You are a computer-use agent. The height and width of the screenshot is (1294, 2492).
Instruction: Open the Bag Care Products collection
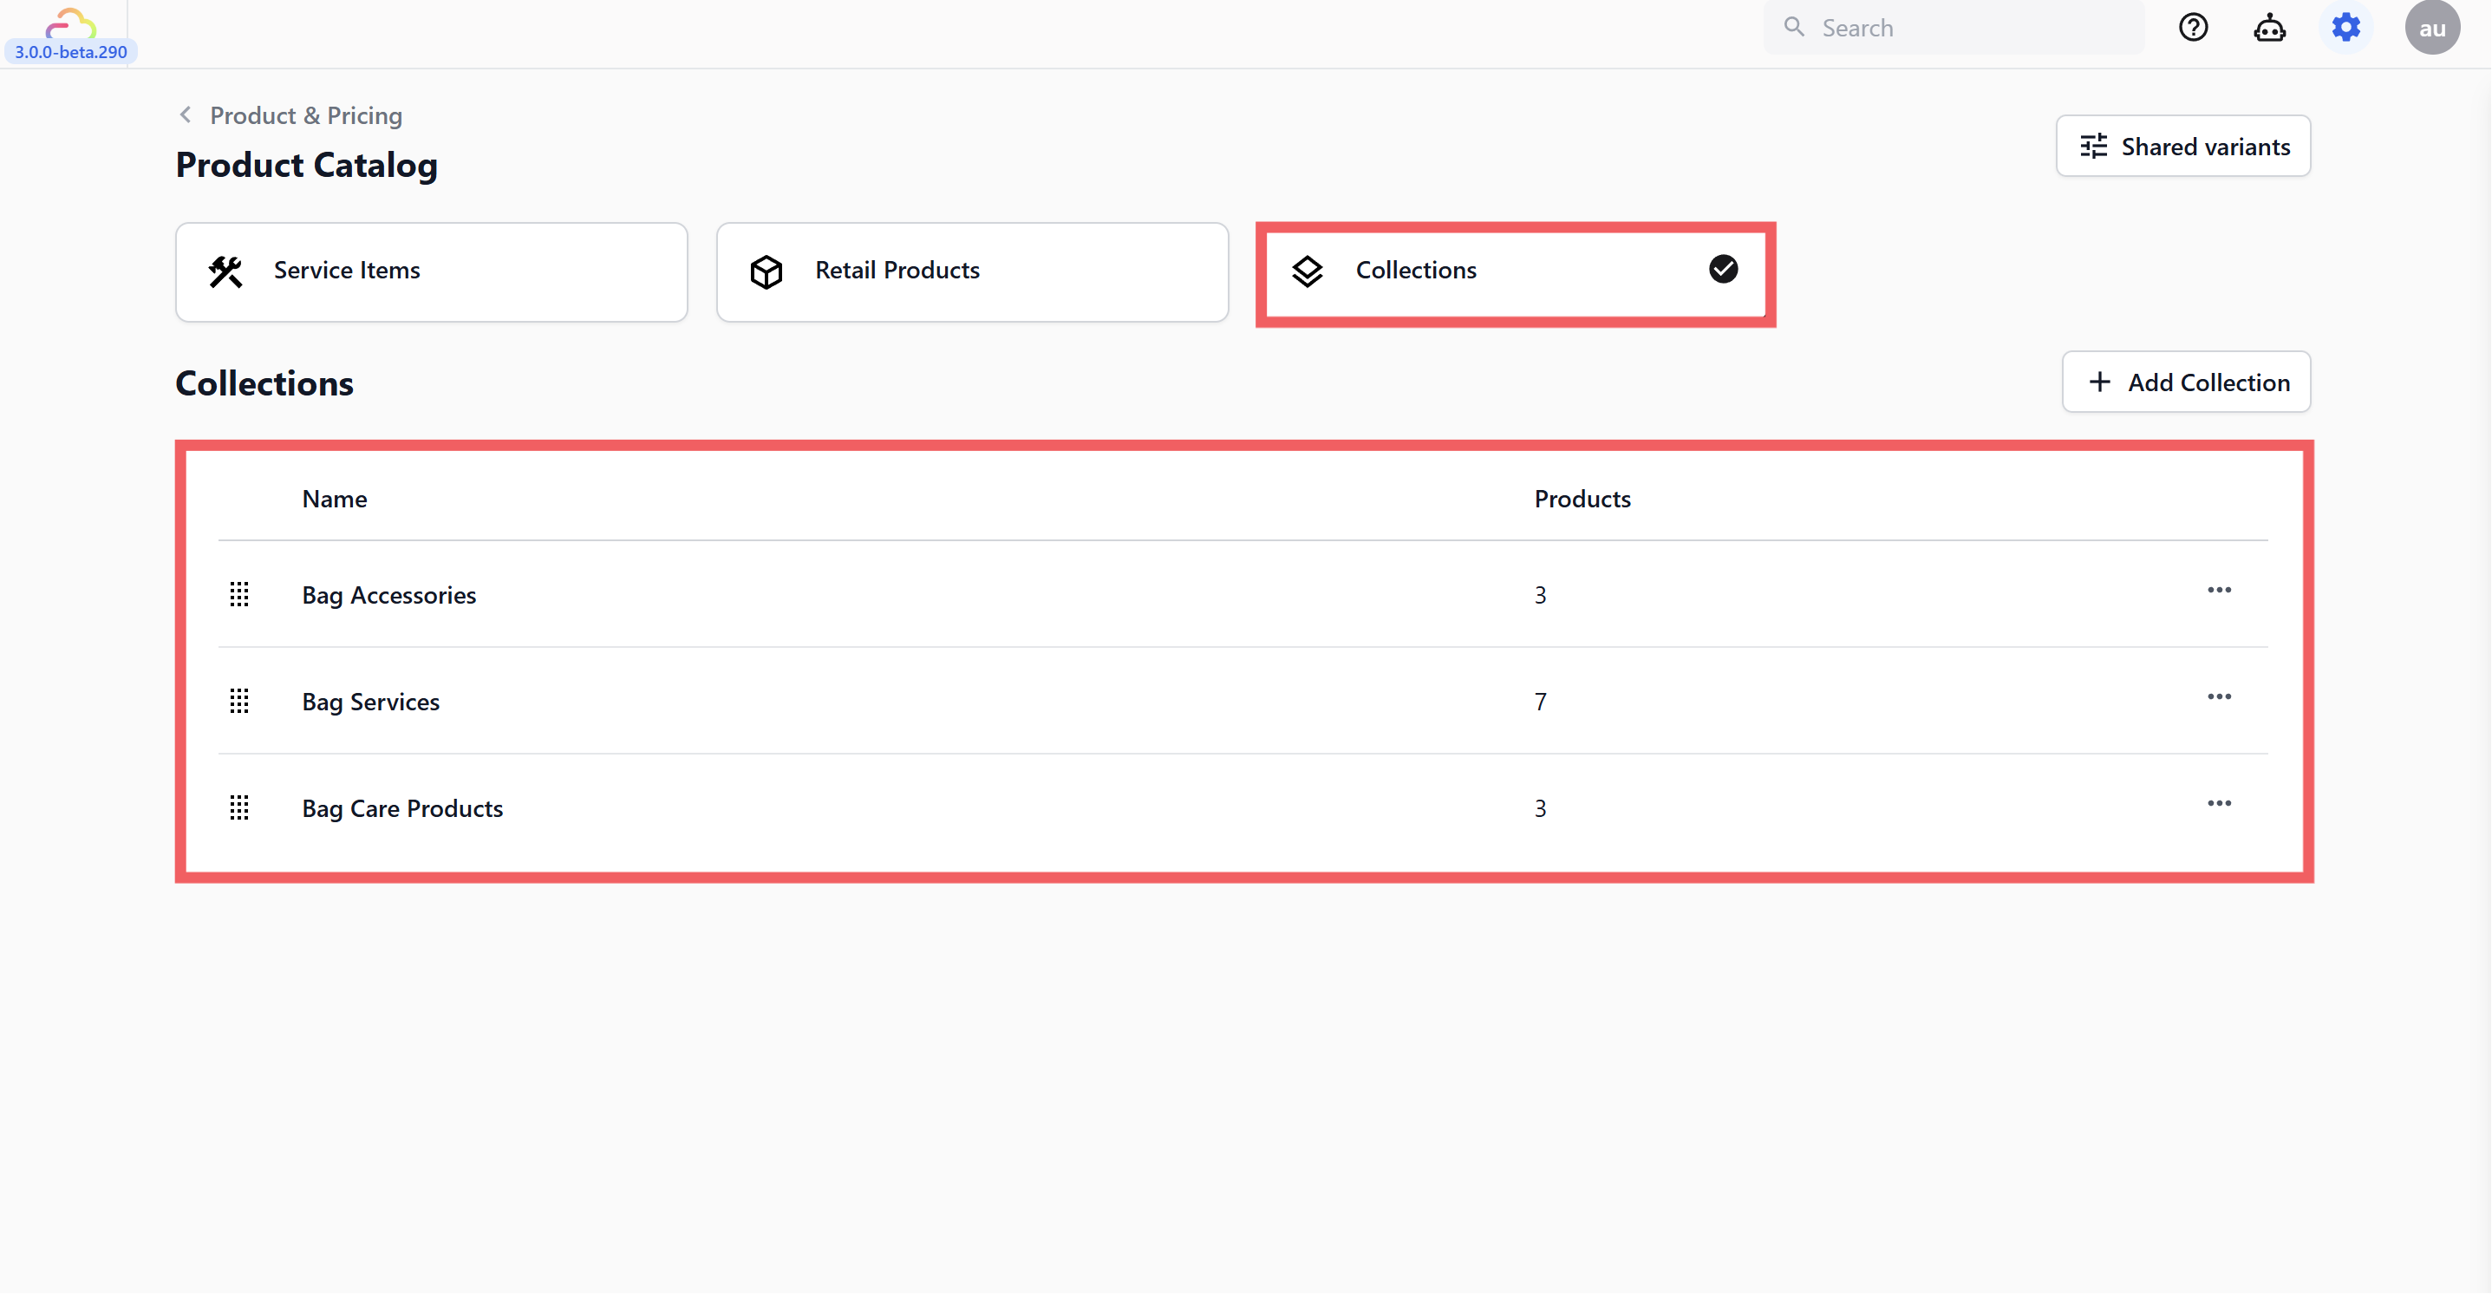click(x=402, y=808)
